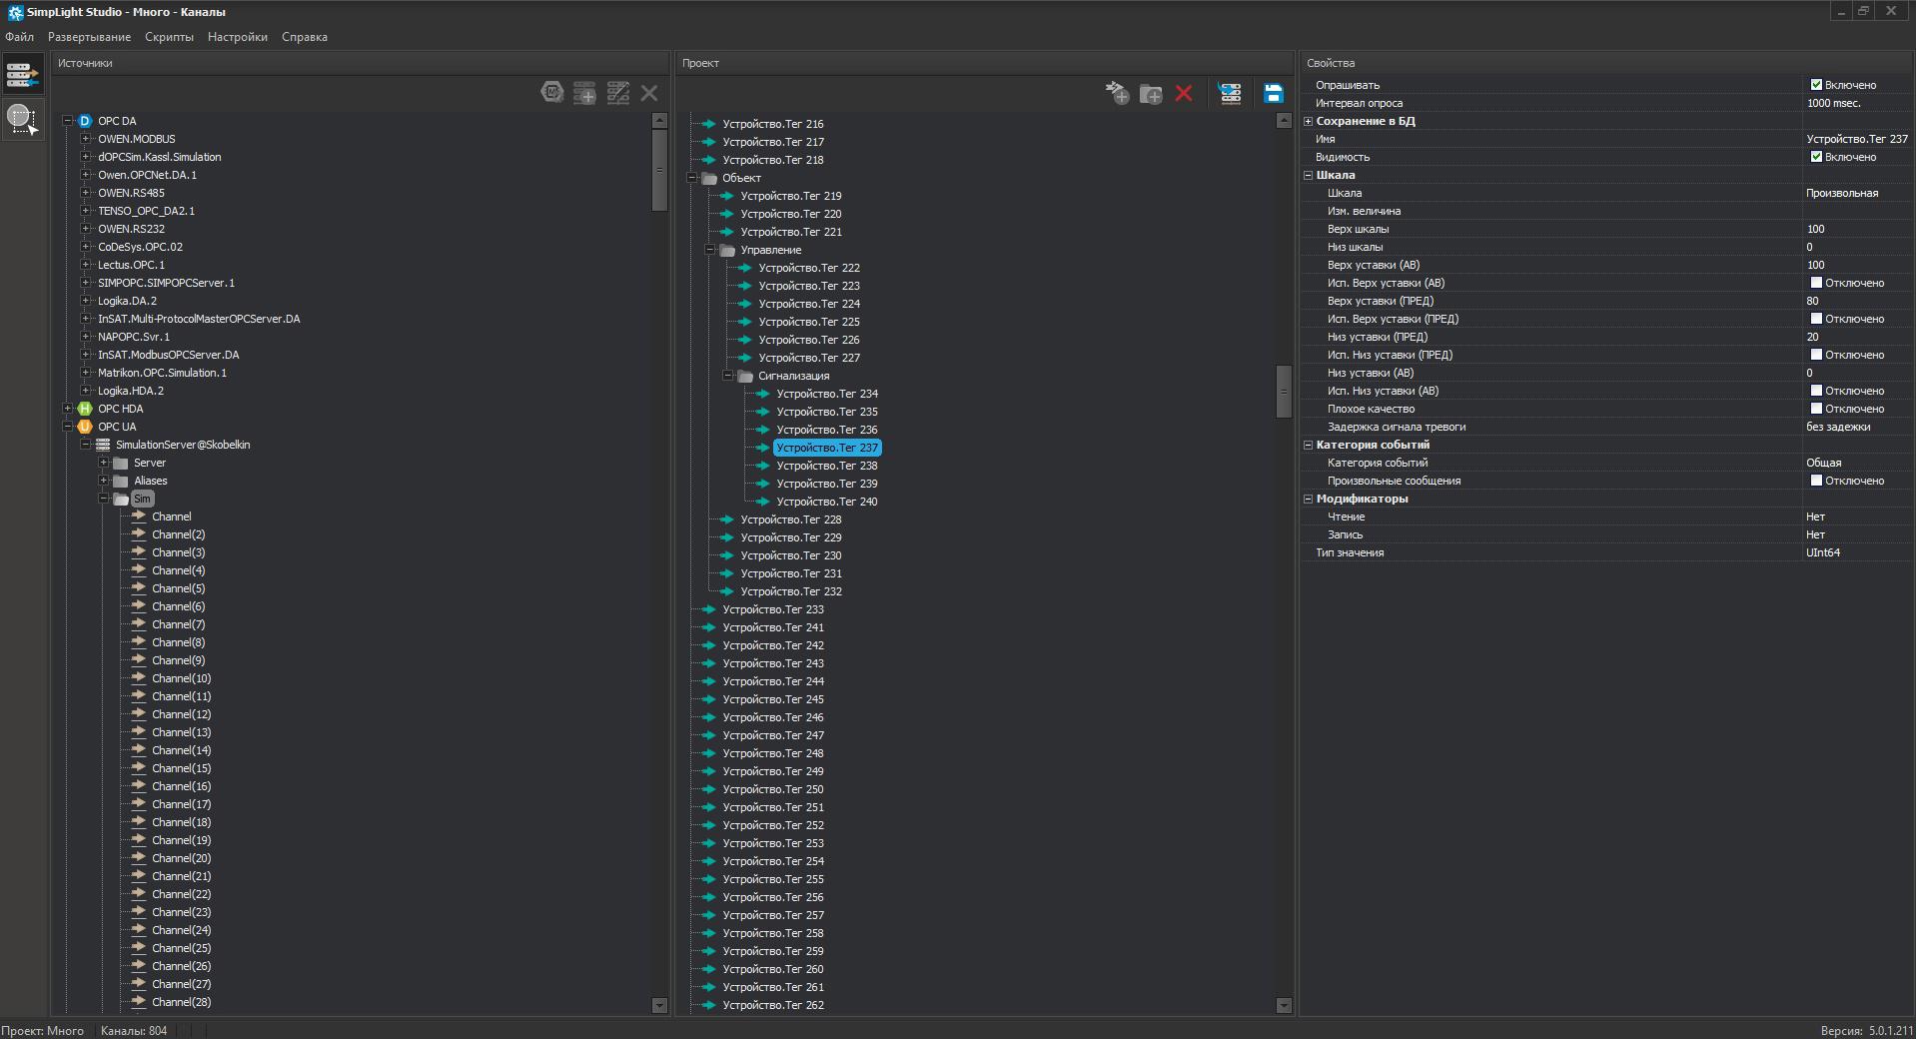Open the Справка menu

pyautogui.click(x=305, y=37)
